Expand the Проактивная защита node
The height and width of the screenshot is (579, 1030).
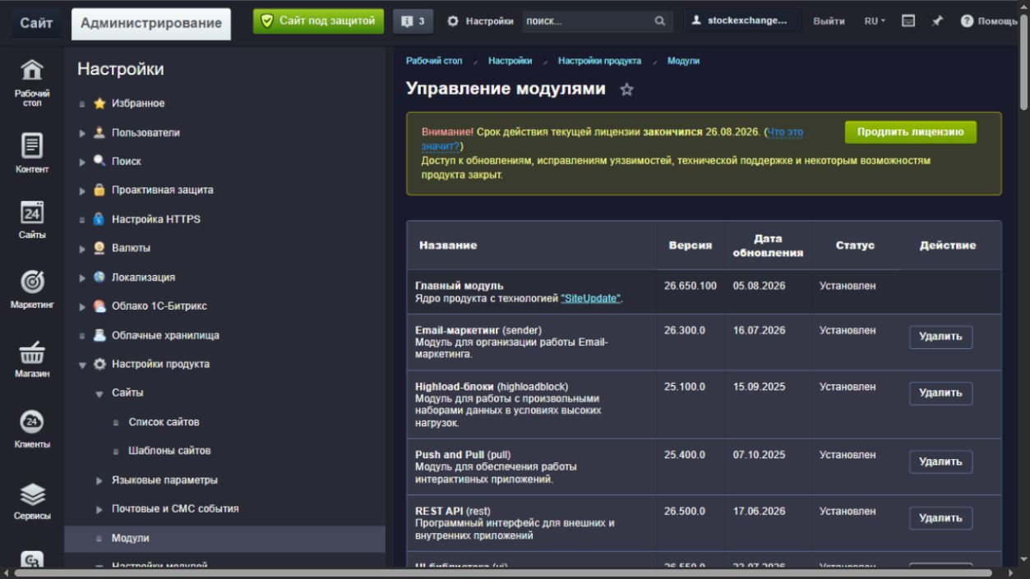(82, 191)
